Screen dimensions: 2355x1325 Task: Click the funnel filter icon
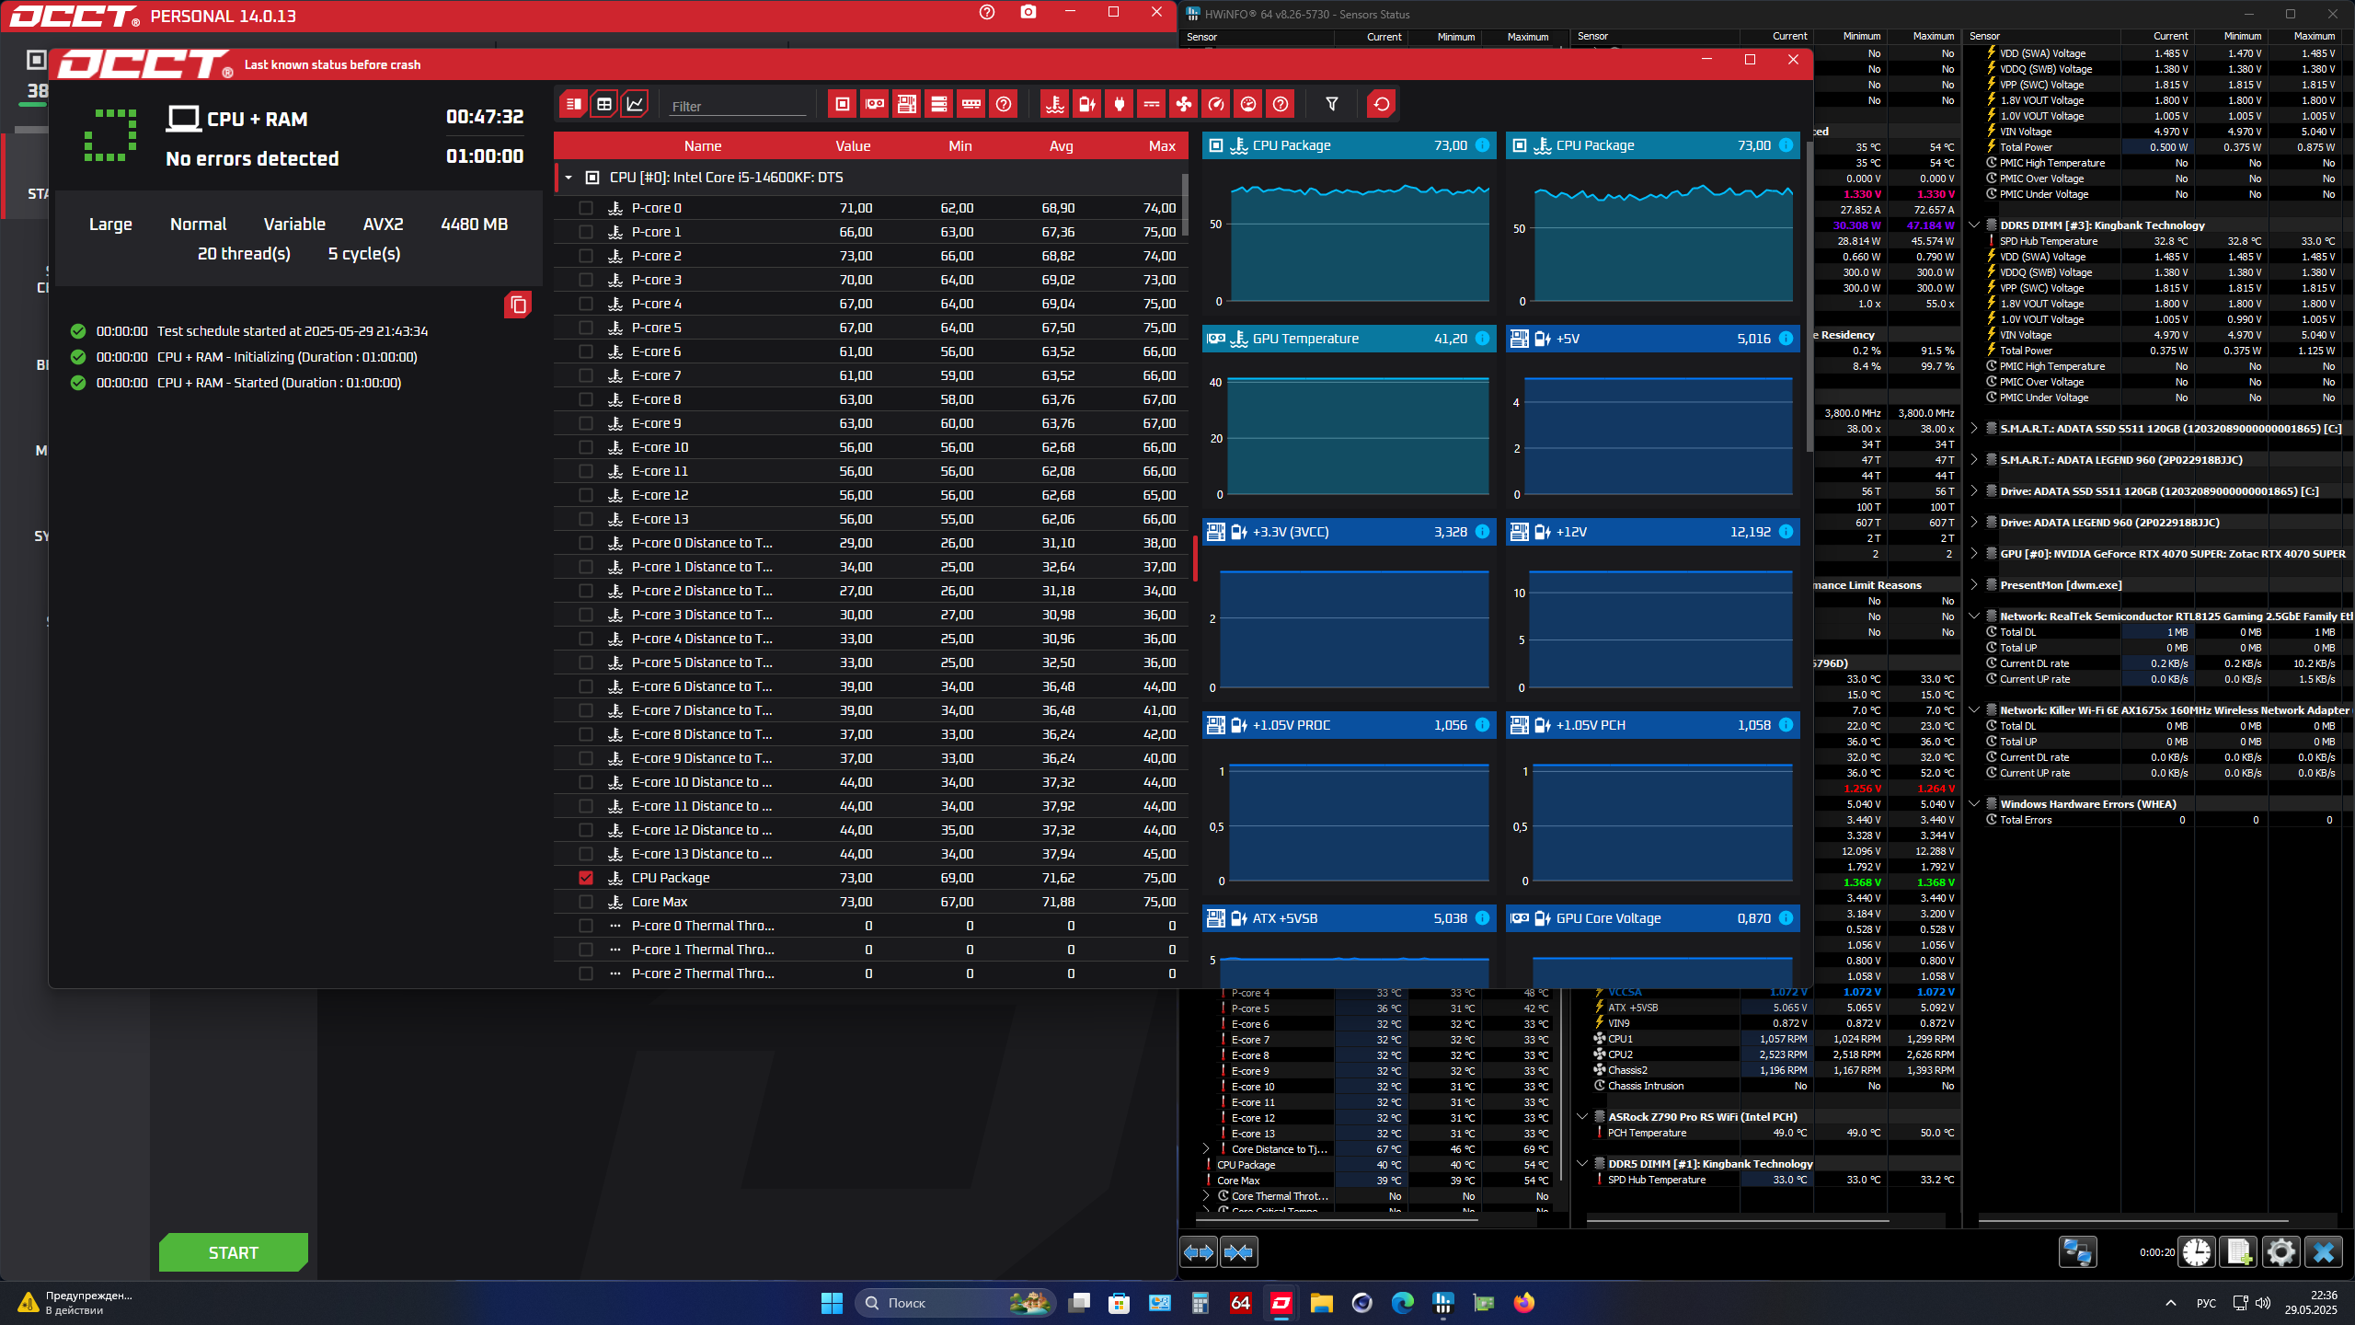[x=1331, y=104]
